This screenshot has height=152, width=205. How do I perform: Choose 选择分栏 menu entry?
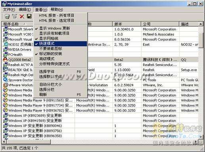[x=61, y=89]
